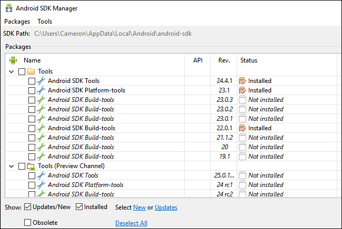The image size is (342, 229).
Task: Collapse the Tools package group
Action: pos(12,71)
